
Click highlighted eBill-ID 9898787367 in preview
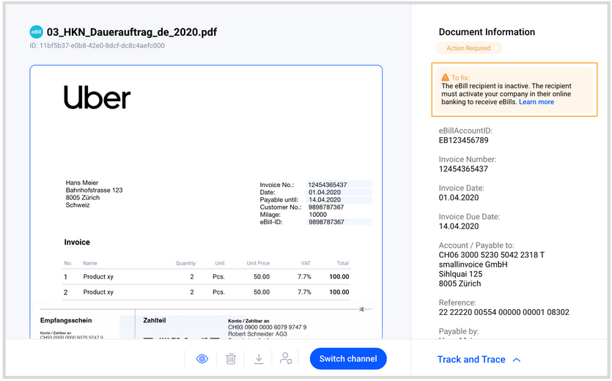[x=339, y=222]
